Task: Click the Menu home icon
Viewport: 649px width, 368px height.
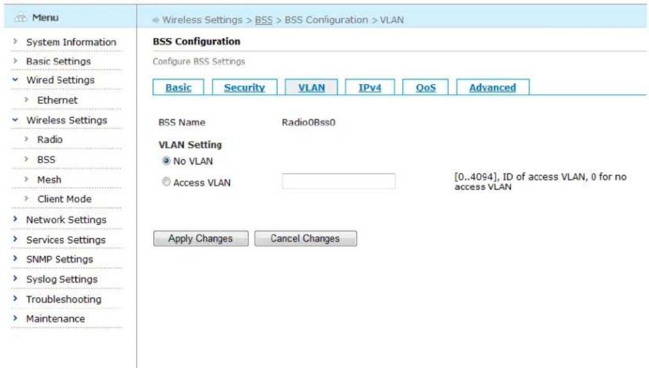Action: pos(20,18)
